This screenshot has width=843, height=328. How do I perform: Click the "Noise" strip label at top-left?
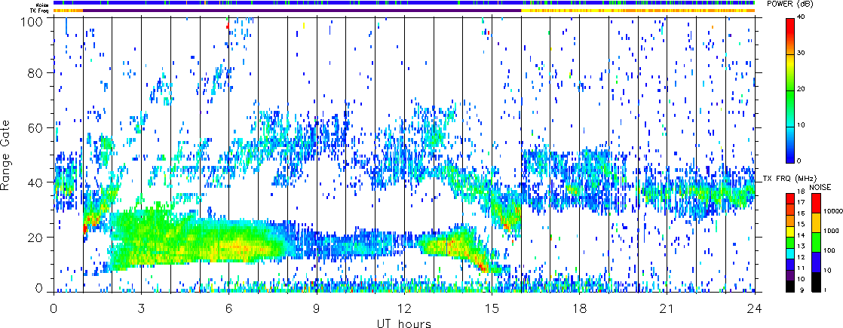pos(43,4)
